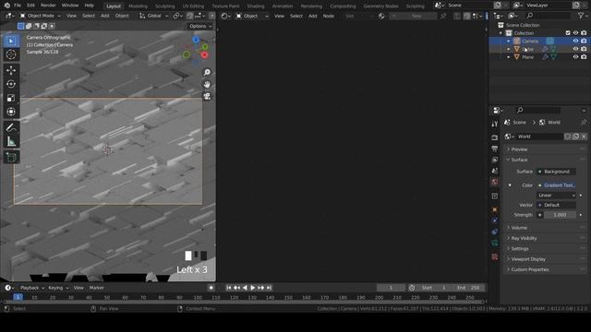Click the outliner filter funnel icon
This screenshot has width=591, height=332.
pyautogui.click(x=581, y=16)
